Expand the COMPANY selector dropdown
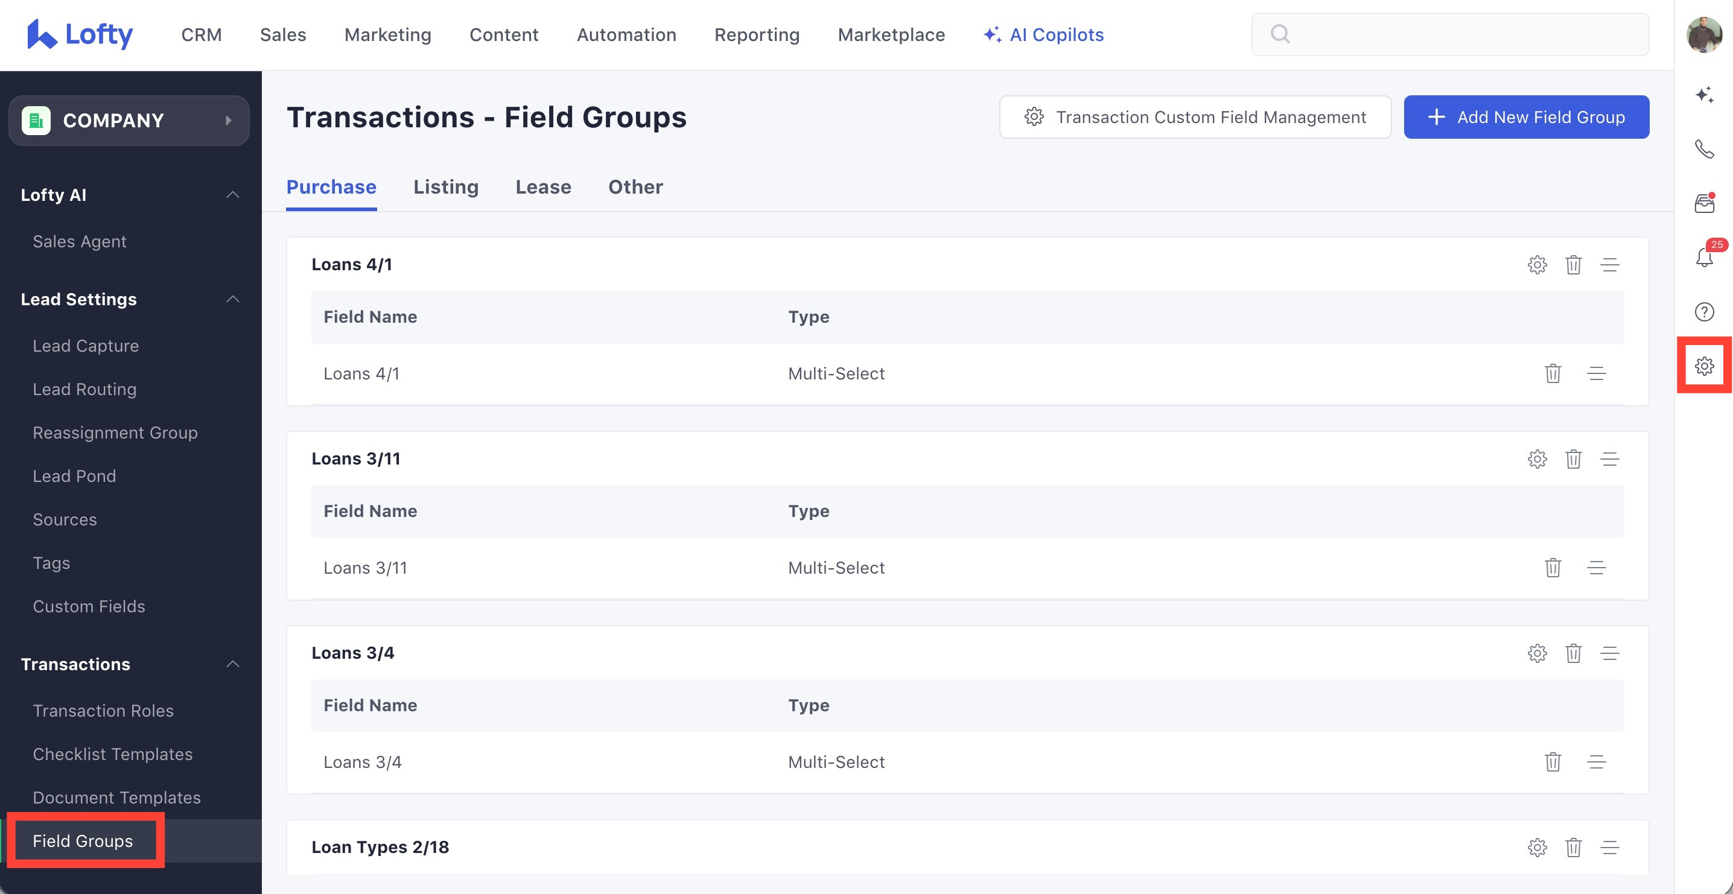The height and width of the screenshot is (894, 1733). 129,121
